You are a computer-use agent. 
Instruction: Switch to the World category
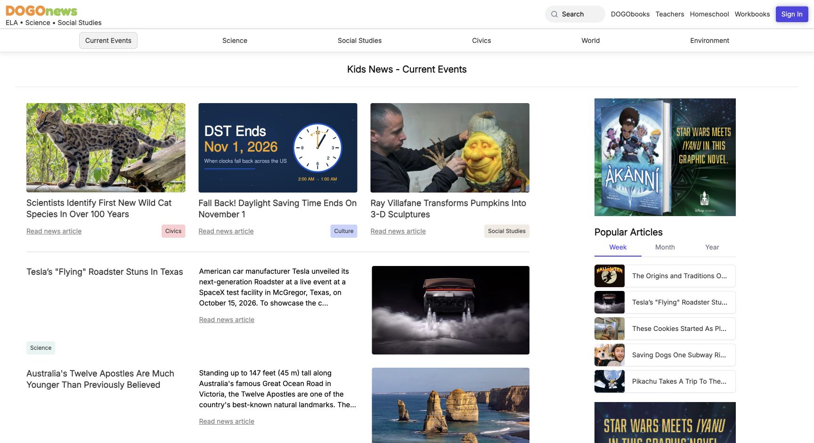click(x=590, y=40)
